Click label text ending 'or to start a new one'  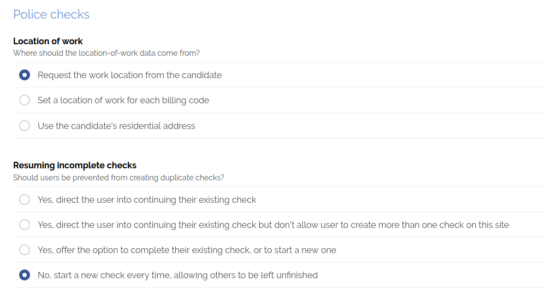tap(187, 250)
